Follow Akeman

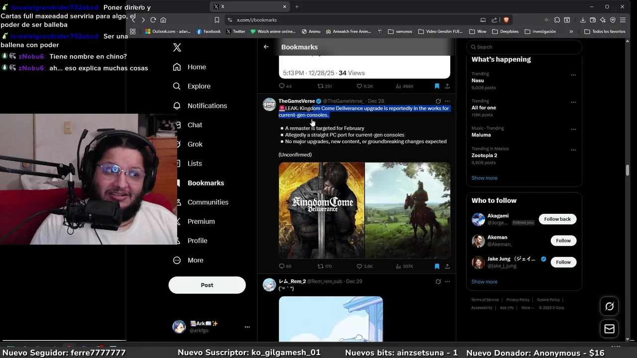coord(563,241)
